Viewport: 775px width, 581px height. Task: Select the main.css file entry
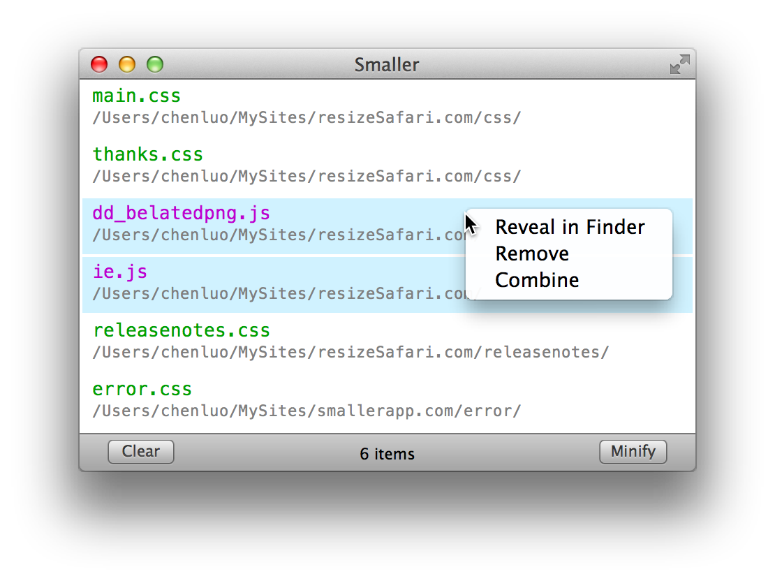pyautogui.click(x=387, y=108)
